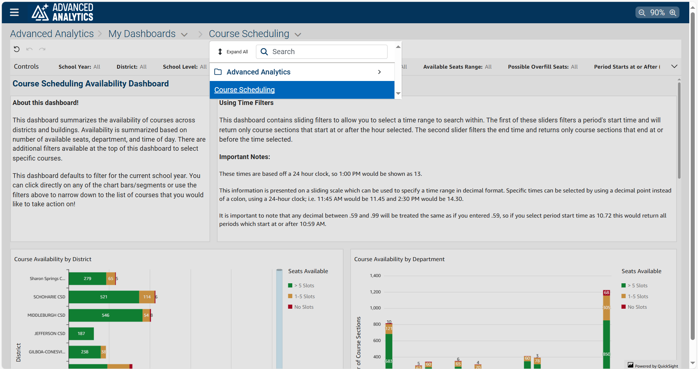Select Course Scheduling in the dropdown list

pos(244,90)
